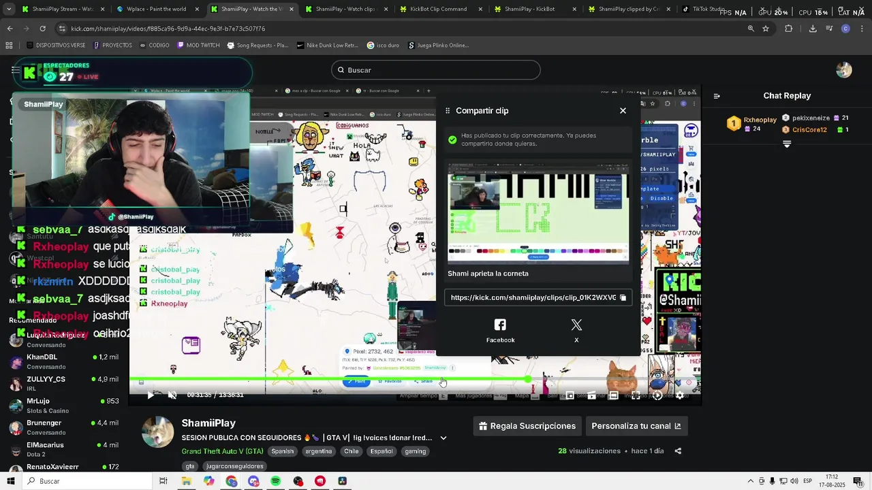Open isco duro bookmark
Screen dimensions: 872x490
pos(383,46)
